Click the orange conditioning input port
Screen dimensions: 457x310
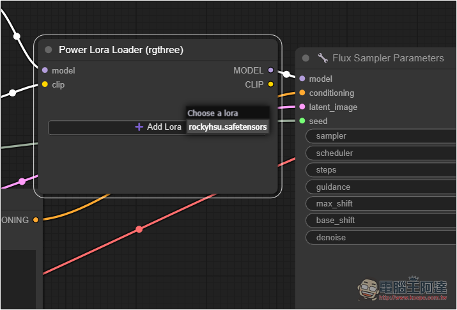[x=302, y=93]
